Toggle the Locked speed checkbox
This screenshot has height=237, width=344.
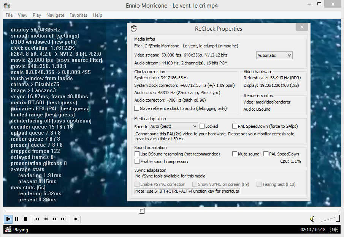[x=202, y=126]
